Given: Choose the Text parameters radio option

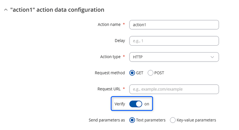Looking at the screenshot, I should point(132,120).
